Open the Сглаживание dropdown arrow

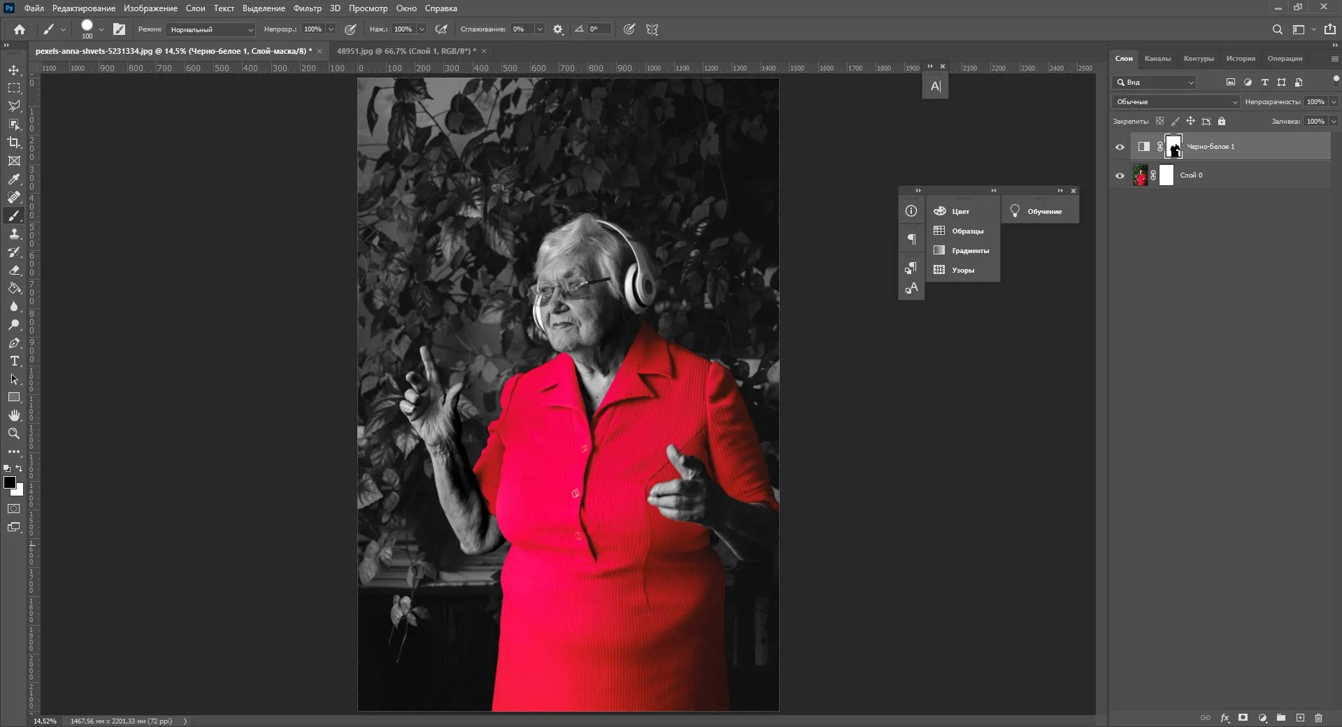click(540, 29)
